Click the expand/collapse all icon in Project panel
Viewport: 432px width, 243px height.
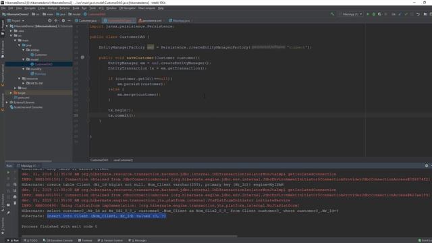click(56, 21)
